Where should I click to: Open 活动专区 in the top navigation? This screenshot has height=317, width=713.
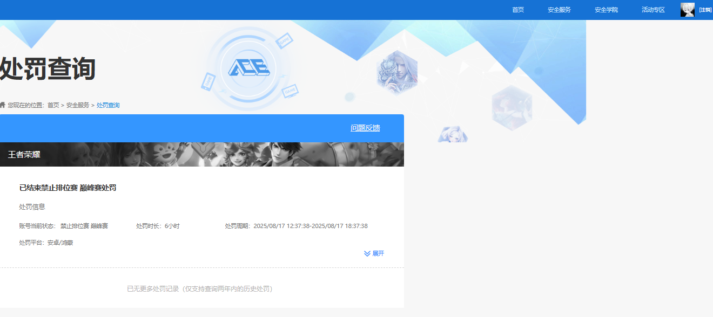653,10
